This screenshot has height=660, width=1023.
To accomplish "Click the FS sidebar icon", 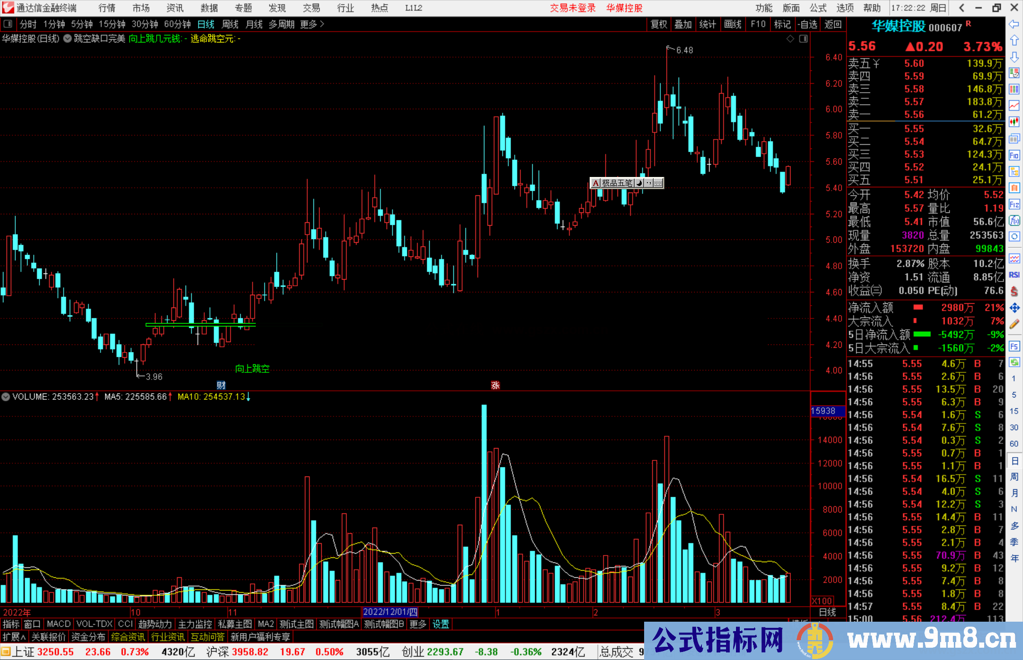I will (1014, 346).
